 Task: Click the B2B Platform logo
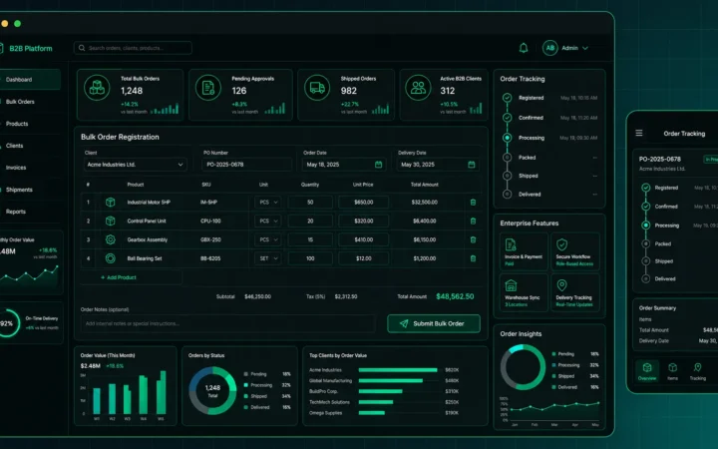27,48
